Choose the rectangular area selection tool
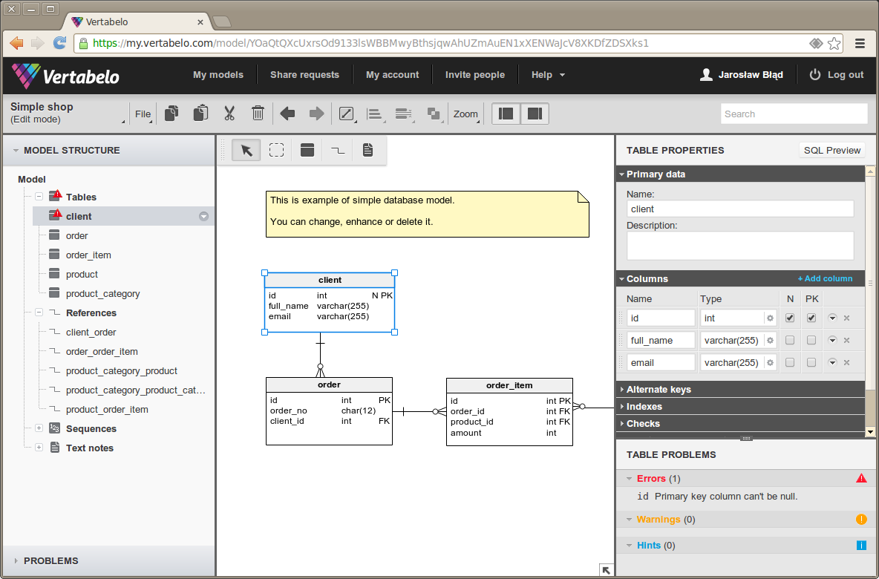The width and height of the screenshot is (879, 579). [277, 150]
